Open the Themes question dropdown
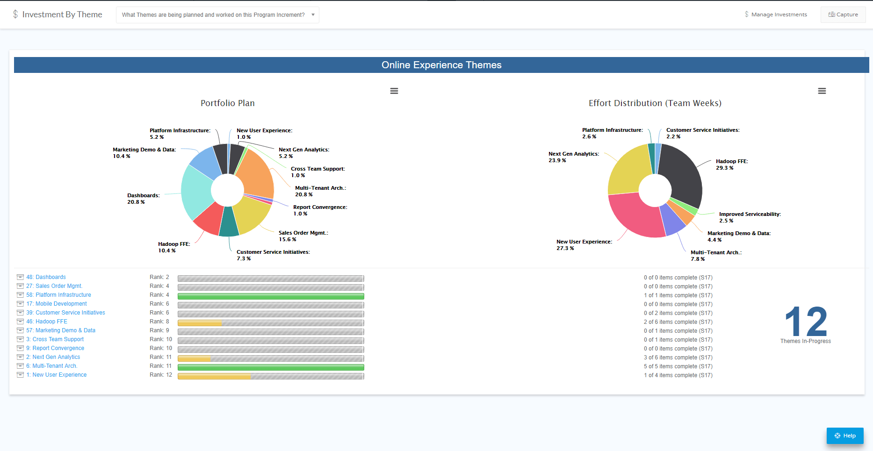This screenshot has height=451, width=873. click(x=217, y=15)
